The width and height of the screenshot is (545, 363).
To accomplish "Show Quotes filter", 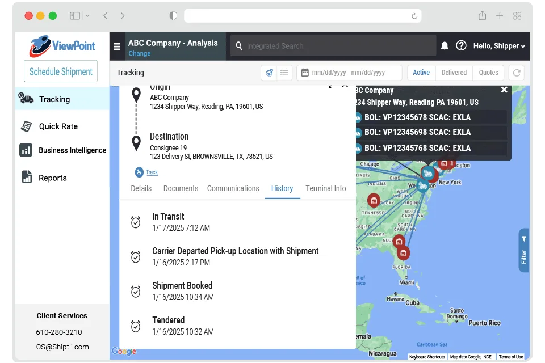I will pyautogui.click(x=488, y=73).
